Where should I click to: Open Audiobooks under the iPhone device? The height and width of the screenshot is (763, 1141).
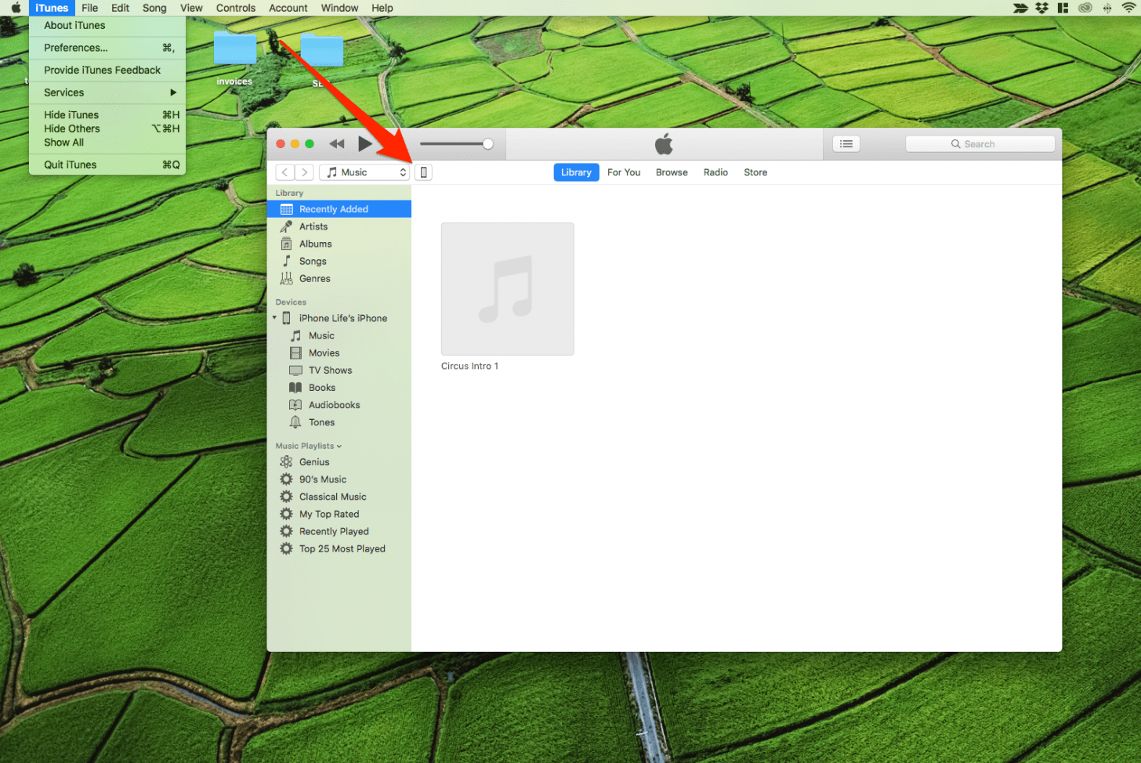334,405
